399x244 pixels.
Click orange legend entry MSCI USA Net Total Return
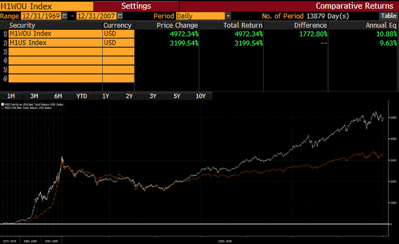point(27,108)
